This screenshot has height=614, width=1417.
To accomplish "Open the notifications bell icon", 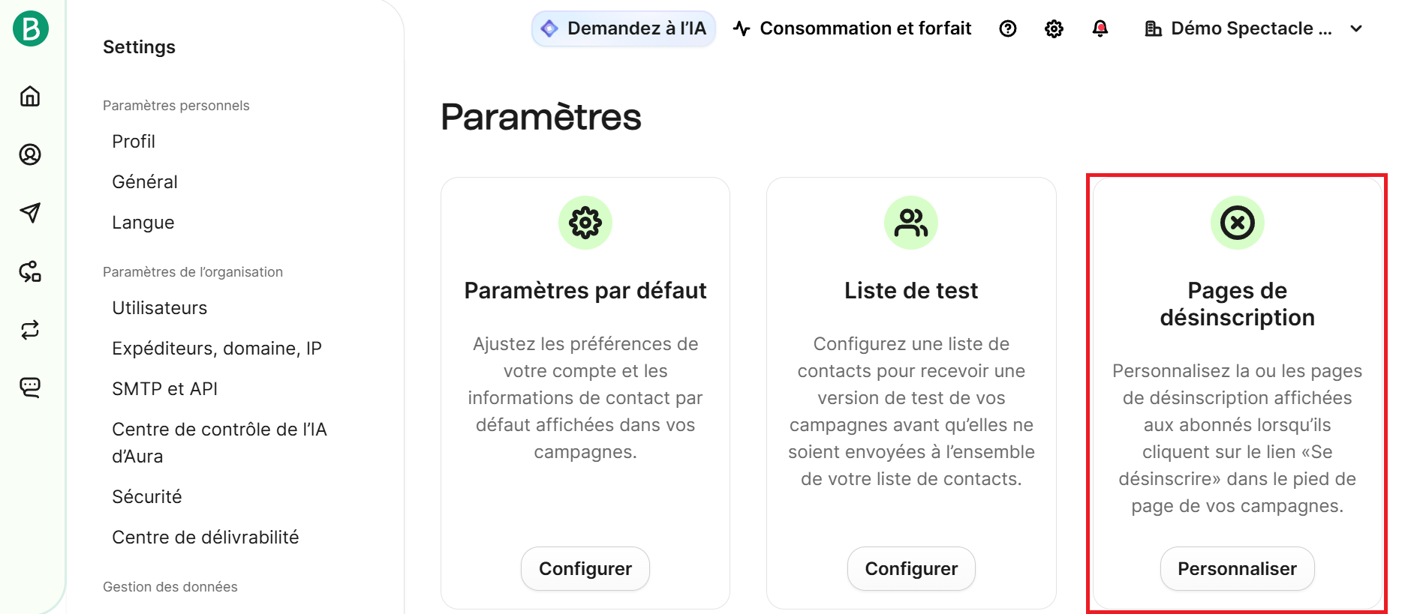I will (x=1100, y=28).
